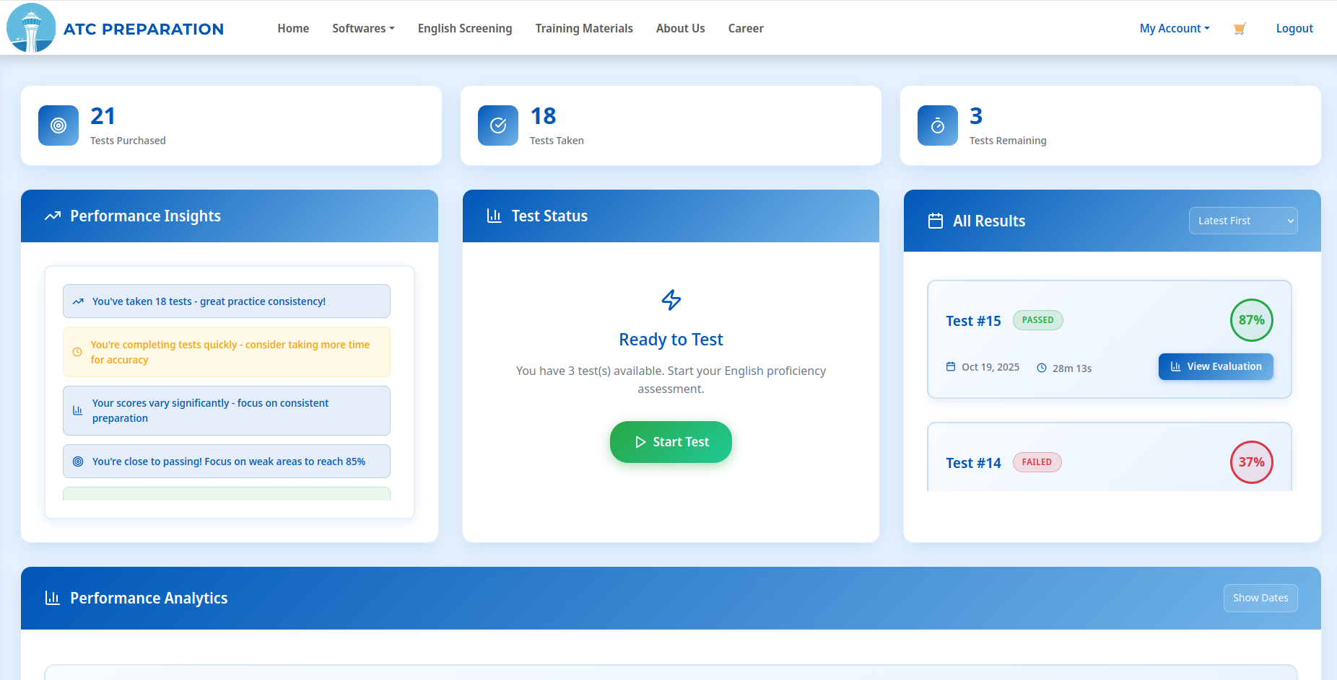This screenshot has height=680, width=1337.
Task: Open the My Account dropdown
Action: tap(1174, 28)
